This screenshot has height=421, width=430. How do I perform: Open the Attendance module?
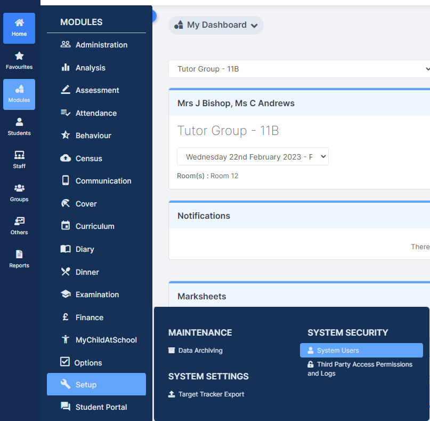pos(96,113)
